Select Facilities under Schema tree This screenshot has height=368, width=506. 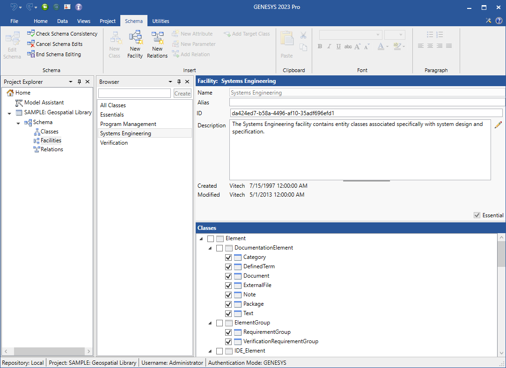pos(47,140)
